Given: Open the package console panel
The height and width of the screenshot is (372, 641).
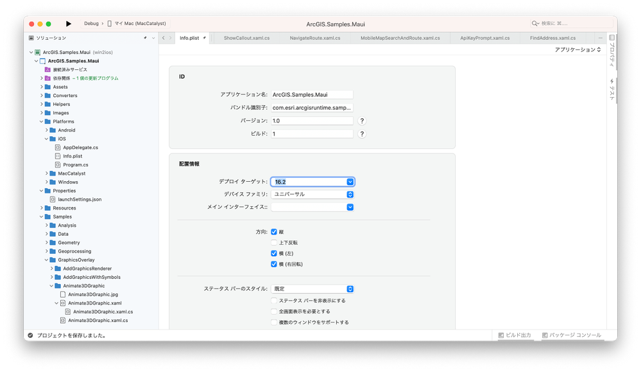Looking at the screenshot, I should [x=572, y=335].
